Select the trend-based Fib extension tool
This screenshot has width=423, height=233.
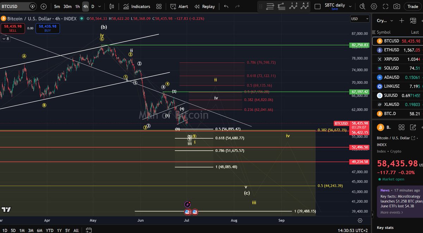point(282,6)
